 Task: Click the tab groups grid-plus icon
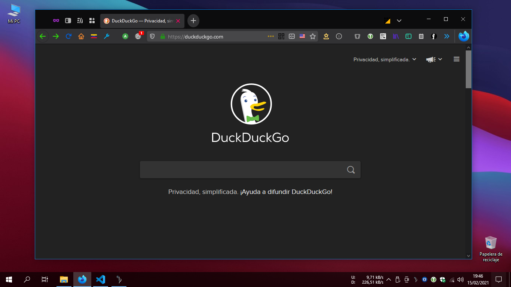pyautogui.click(x=92, y=21)
